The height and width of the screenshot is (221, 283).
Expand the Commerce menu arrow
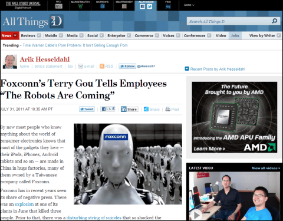(x=157, y=35)
